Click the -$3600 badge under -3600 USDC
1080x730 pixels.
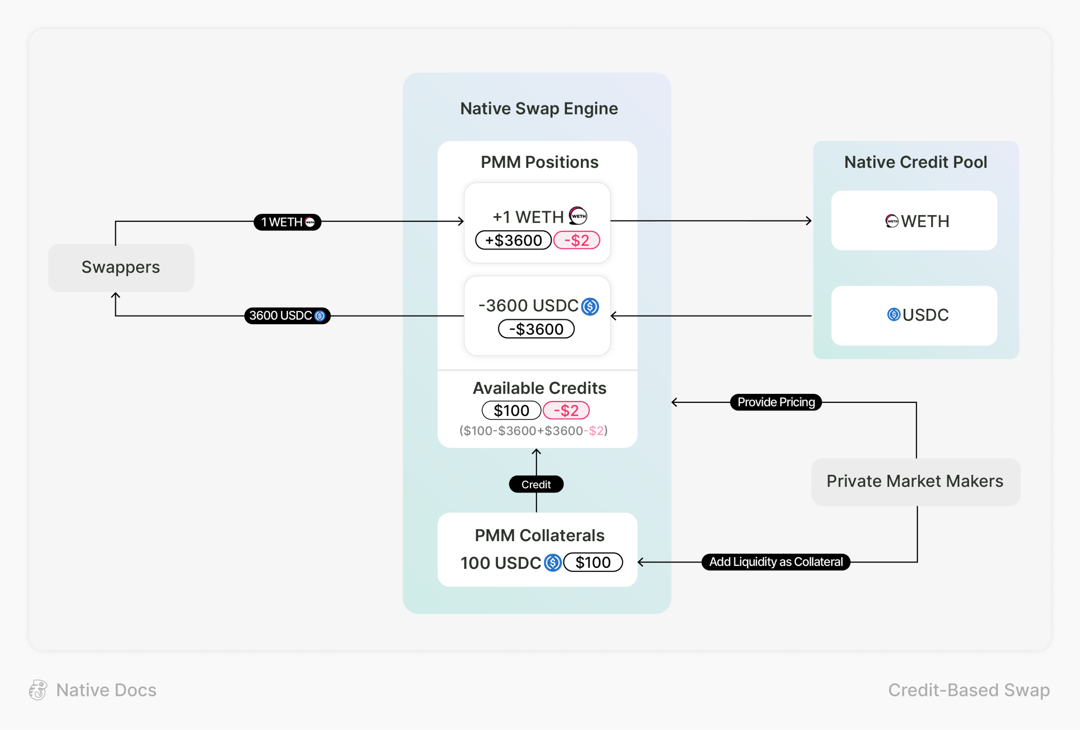pyautogui.click(x=536, y=329)
